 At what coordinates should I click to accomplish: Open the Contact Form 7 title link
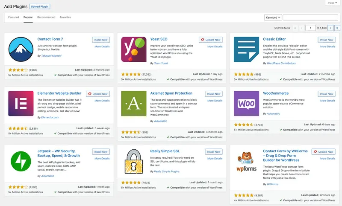pyautogui.click(x=50, y=39)
